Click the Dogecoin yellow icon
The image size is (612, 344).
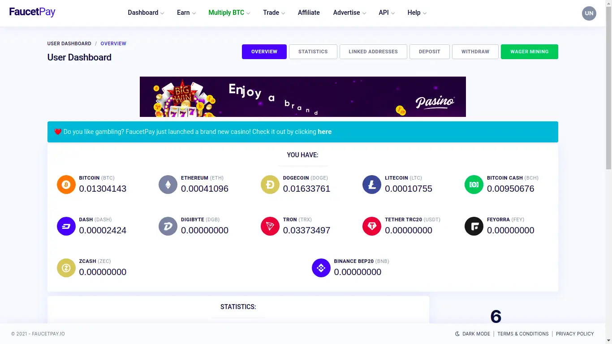pyautogui.click(x=270, y=185)
